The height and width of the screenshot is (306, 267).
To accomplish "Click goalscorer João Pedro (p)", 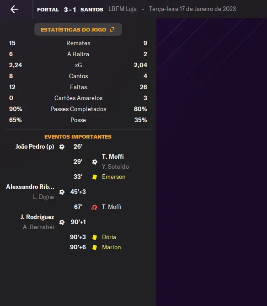I will [35, 146].
